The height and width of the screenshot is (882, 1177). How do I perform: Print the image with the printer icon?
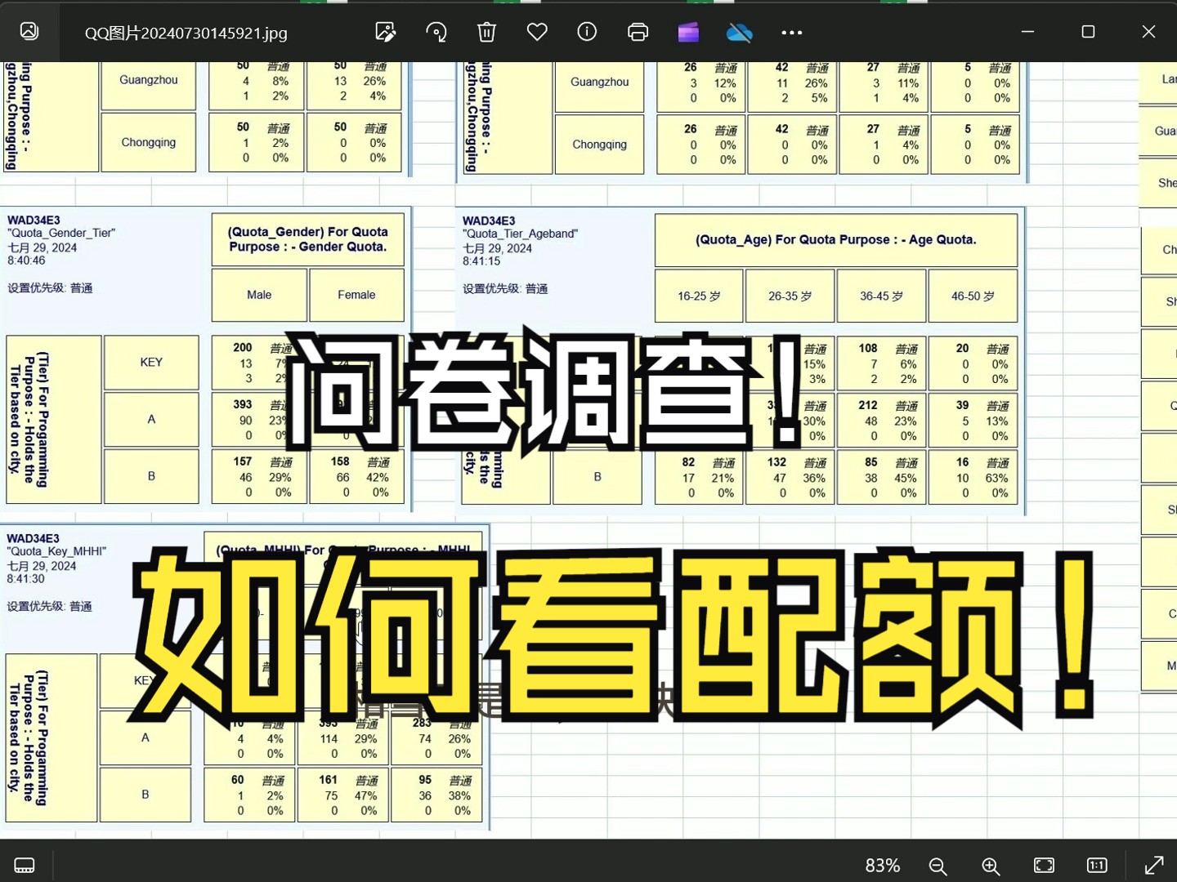click(x=638, y=32)
